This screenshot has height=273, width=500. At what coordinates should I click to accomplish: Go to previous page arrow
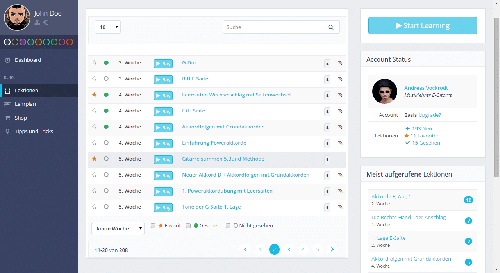click(245, 249)
